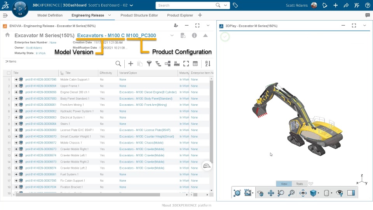This screenshot has height=210, width=373.
Task: Open the help question mark icon
Action: 368,5
